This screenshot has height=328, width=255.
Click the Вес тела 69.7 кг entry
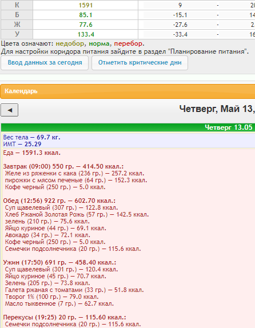(x=31, y=138)
